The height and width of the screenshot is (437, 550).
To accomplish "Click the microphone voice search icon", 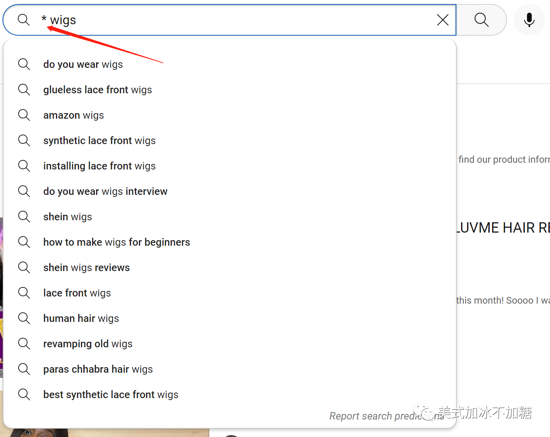I will tap(529, 20).
